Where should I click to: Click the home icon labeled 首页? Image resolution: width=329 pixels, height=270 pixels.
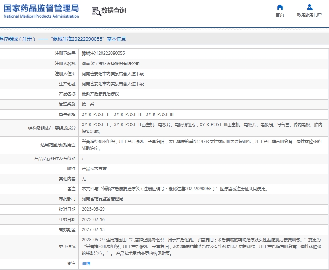point(280,7)
